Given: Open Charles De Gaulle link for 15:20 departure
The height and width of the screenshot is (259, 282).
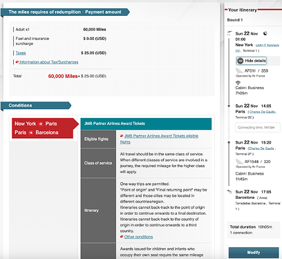Looking at the screenshot, I should (x=262, y=148).
